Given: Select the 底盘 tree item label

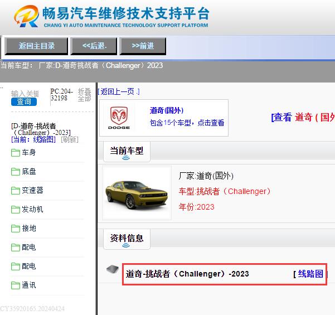Looking at the screenshot, I should pyautogui.click(x=29, y=171).
